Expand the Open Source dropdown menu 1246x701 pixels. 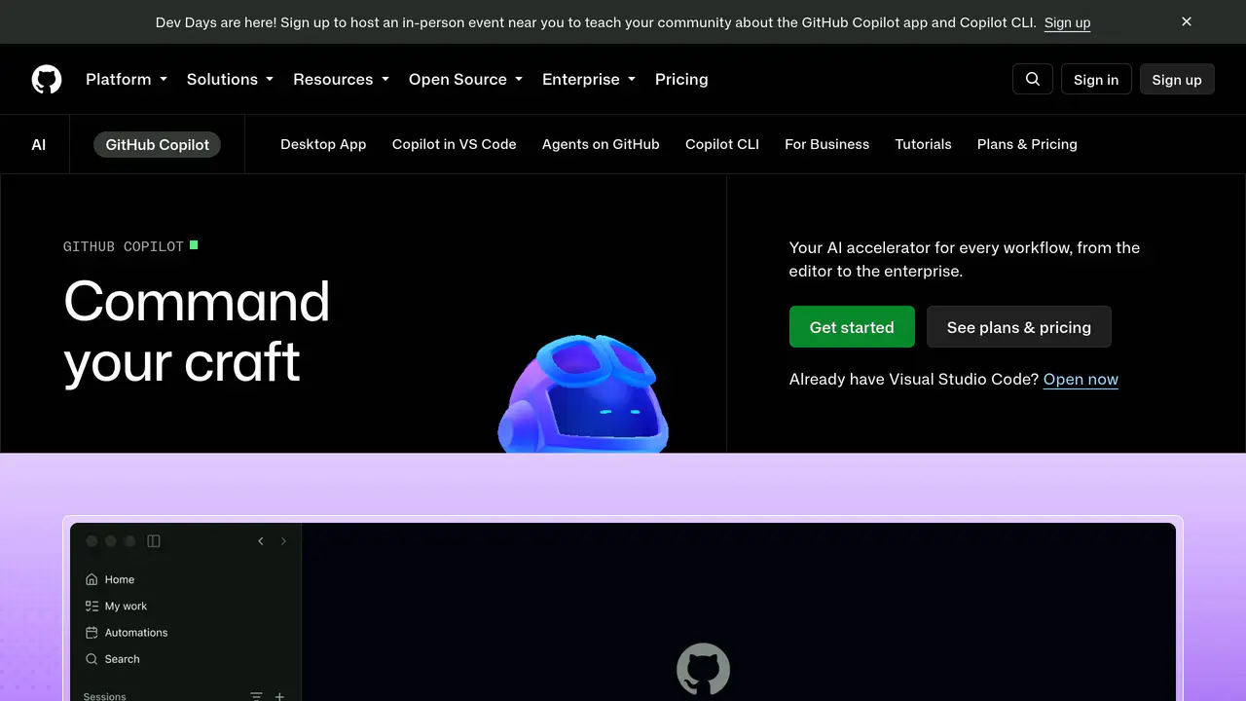(x=465, y=79)
